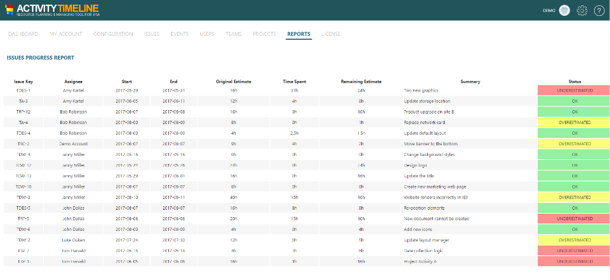The height and width of the screenshot is (280, 610).
Task: Click the help question mark icon
Action: (x=599, y=11)
